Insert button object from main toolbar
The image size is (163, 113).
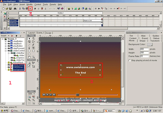[83, 9]
